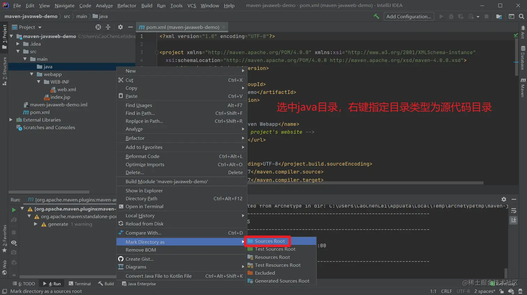527x295 pixels.
Task: Click 2 spaces indent setting in status bar
Action: click(484, 291)
